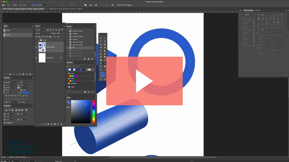Adjust the hue slider in Color panel

point(94,112)
